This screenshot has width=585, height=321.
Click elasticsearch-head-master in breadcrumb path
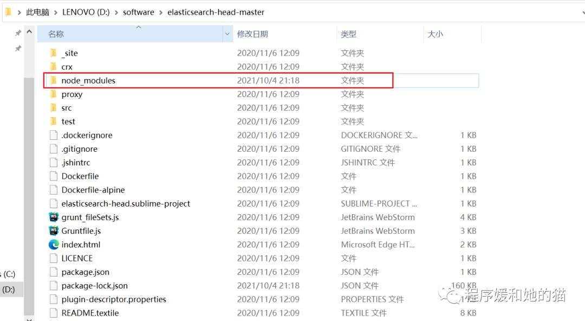point(216,12)
